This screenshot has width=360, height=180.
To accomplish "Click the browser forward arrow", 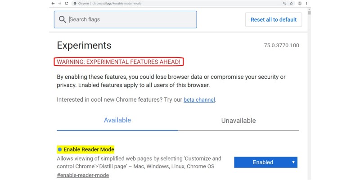I will click(60, 3).
